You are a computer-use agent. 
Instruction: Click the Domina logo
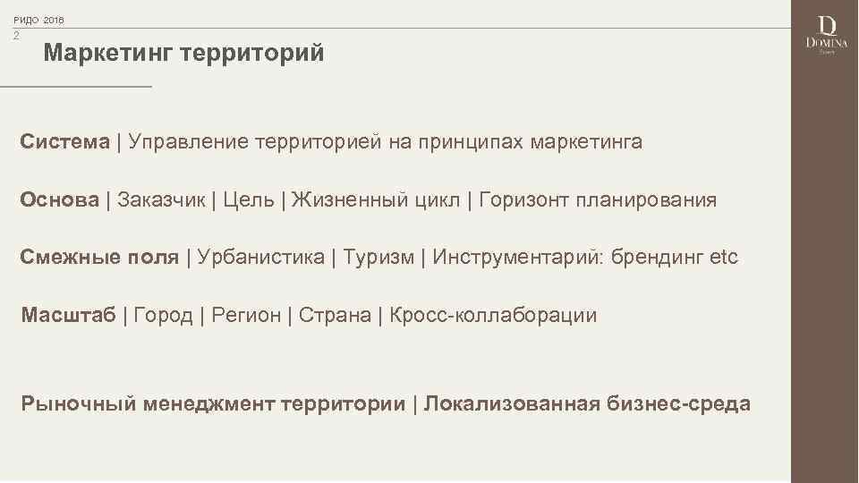pyautogui.click(x=823, y=36)
